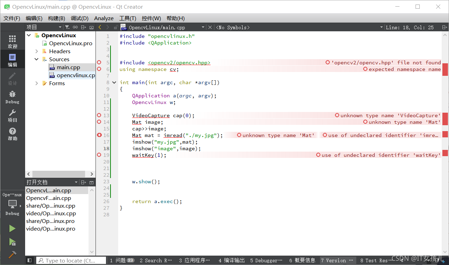
Task: Open the current file dropdown for OpencvLinux/main.cpp
Action: 163,27
